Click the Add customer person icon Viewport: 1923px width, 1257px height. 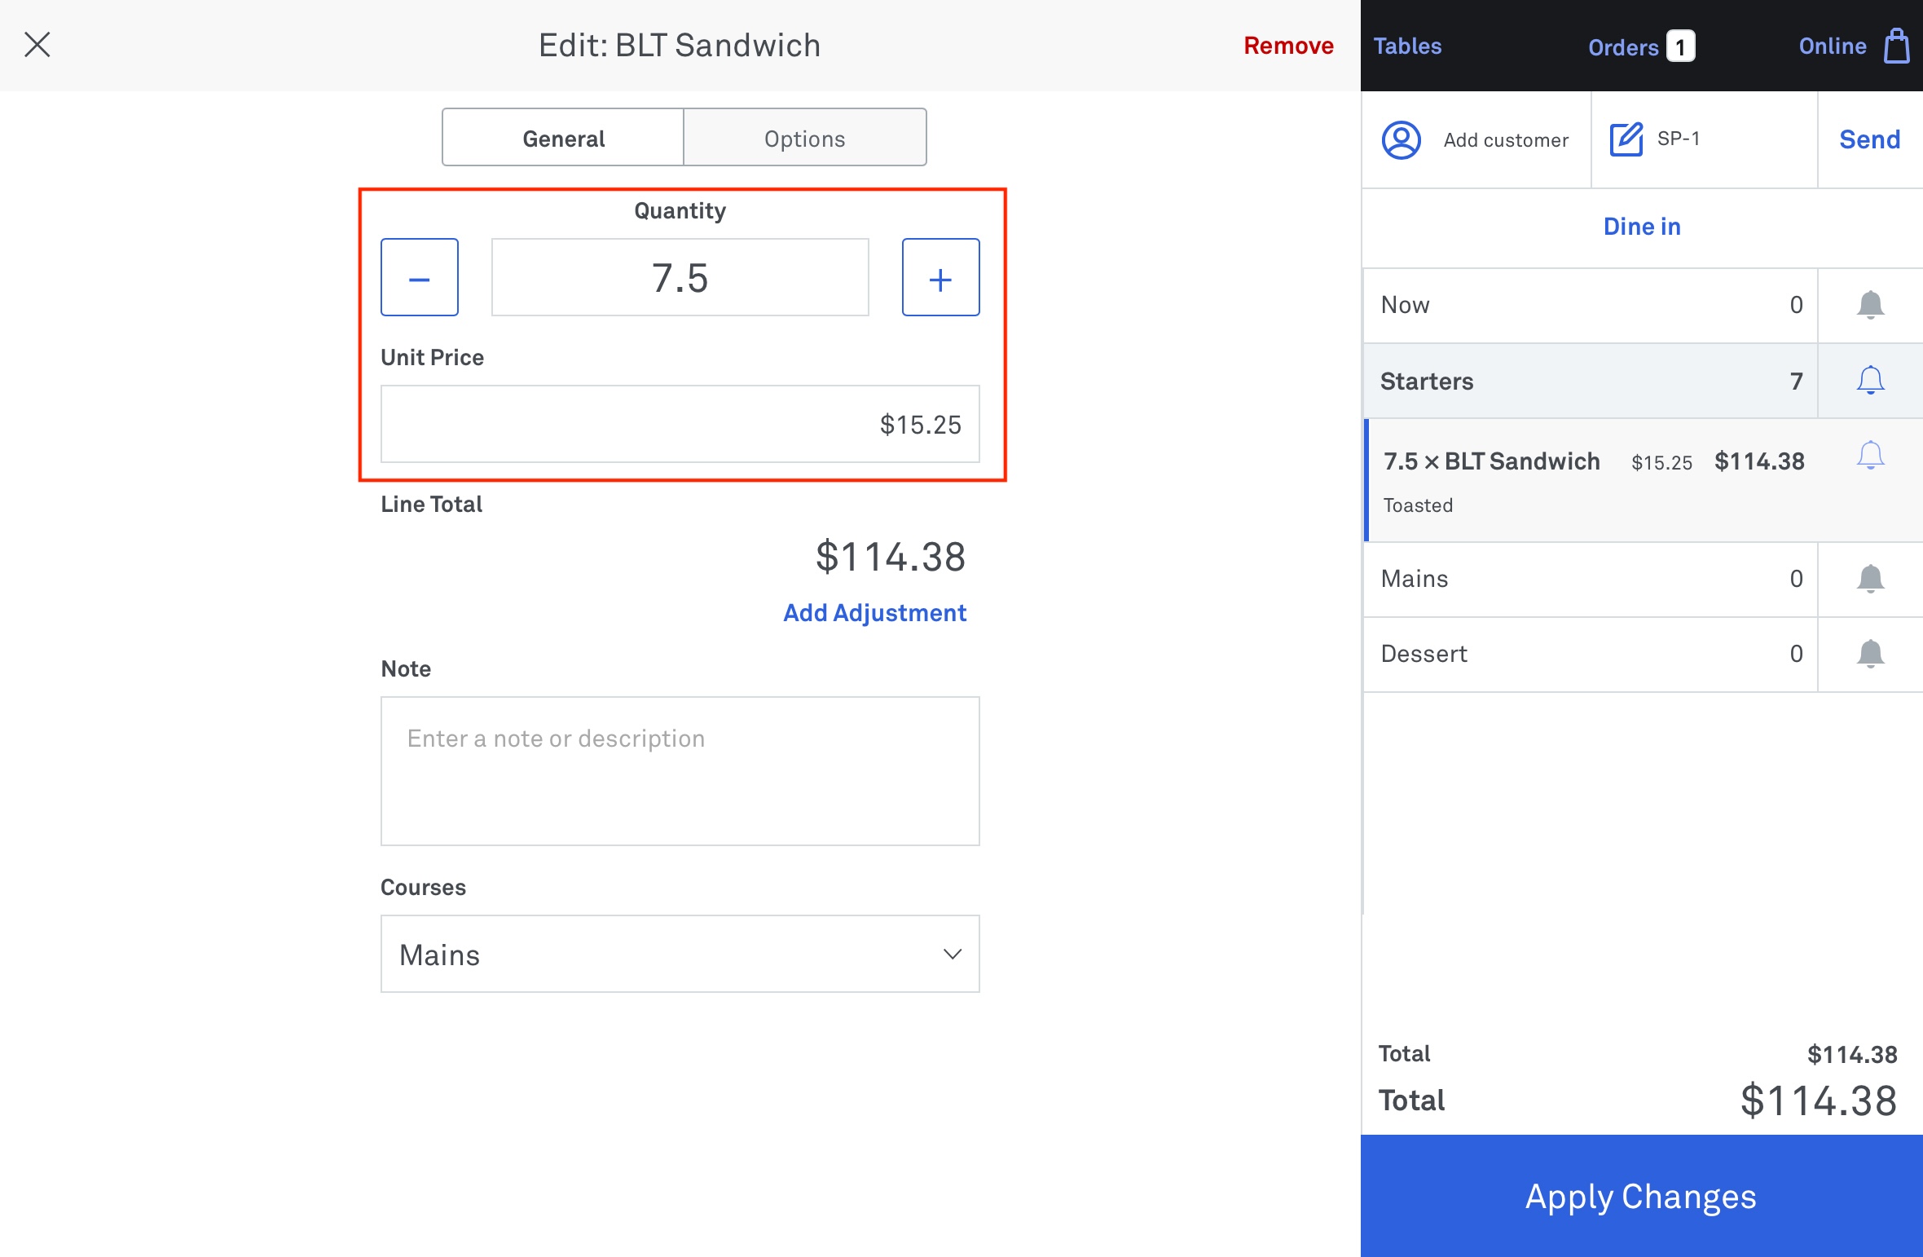pos(1402,140)
